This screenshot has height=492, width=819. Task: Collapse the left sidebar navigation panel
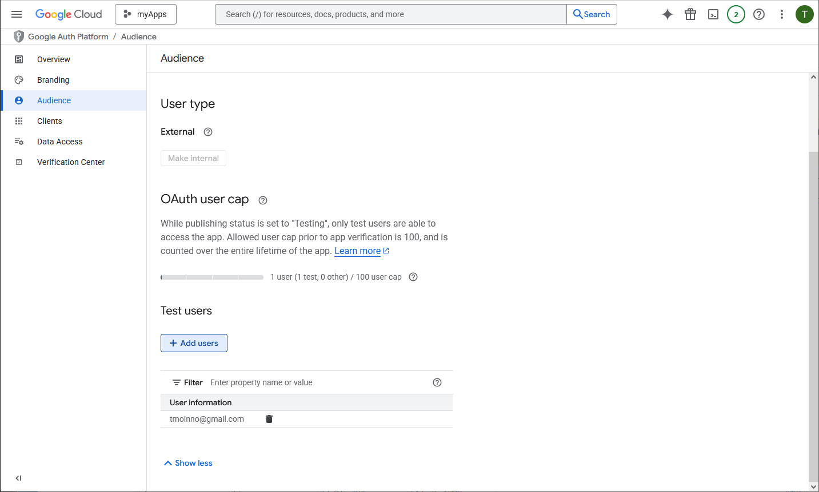[18, 478]
